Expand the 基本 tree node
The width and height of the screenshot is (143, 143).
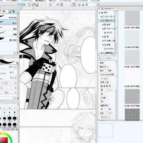click(x=103, y=25)
